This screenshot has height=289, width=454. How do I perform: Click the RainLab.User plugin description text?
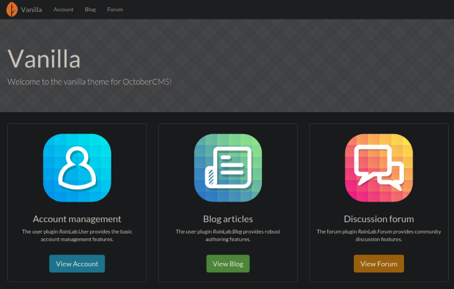(x=77, y=236)
